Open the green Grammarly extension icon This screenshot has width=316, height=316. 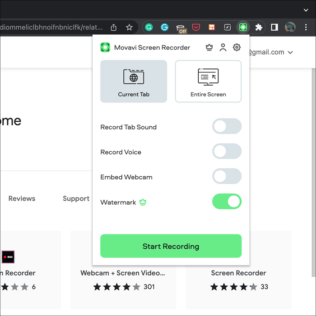[149, 27]
